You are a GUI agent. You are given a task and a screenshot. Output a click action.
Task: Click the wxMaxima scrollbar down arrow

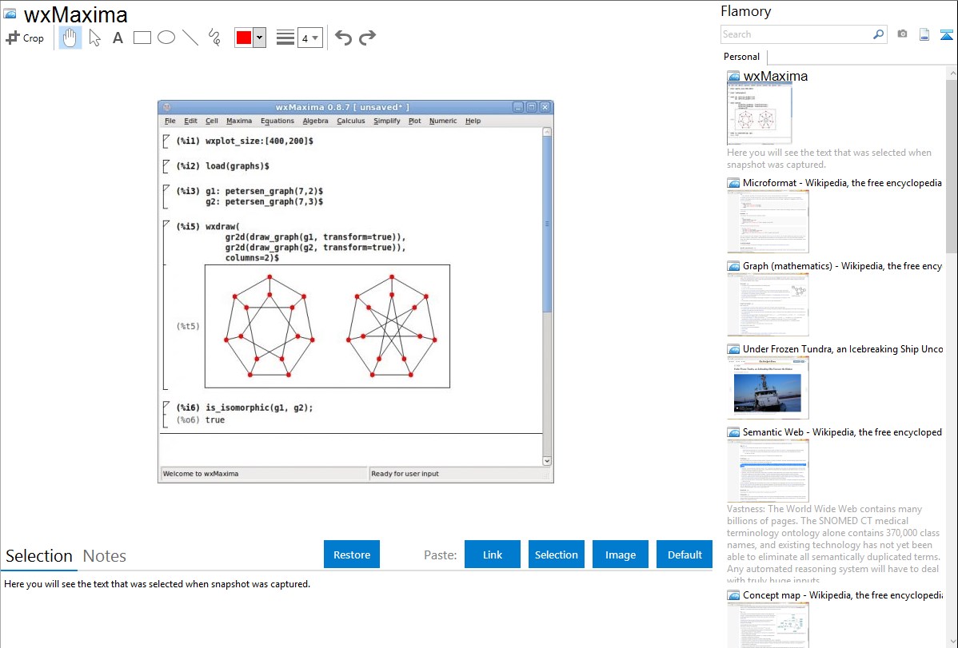click(547, 461)
